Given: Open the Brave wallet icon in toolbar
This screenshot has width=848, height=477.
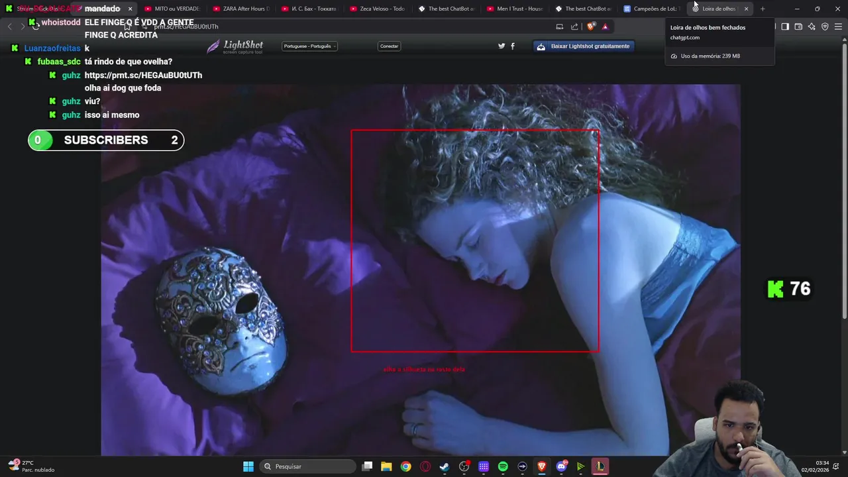Looking at the screenshot, I should pos(798,26).
